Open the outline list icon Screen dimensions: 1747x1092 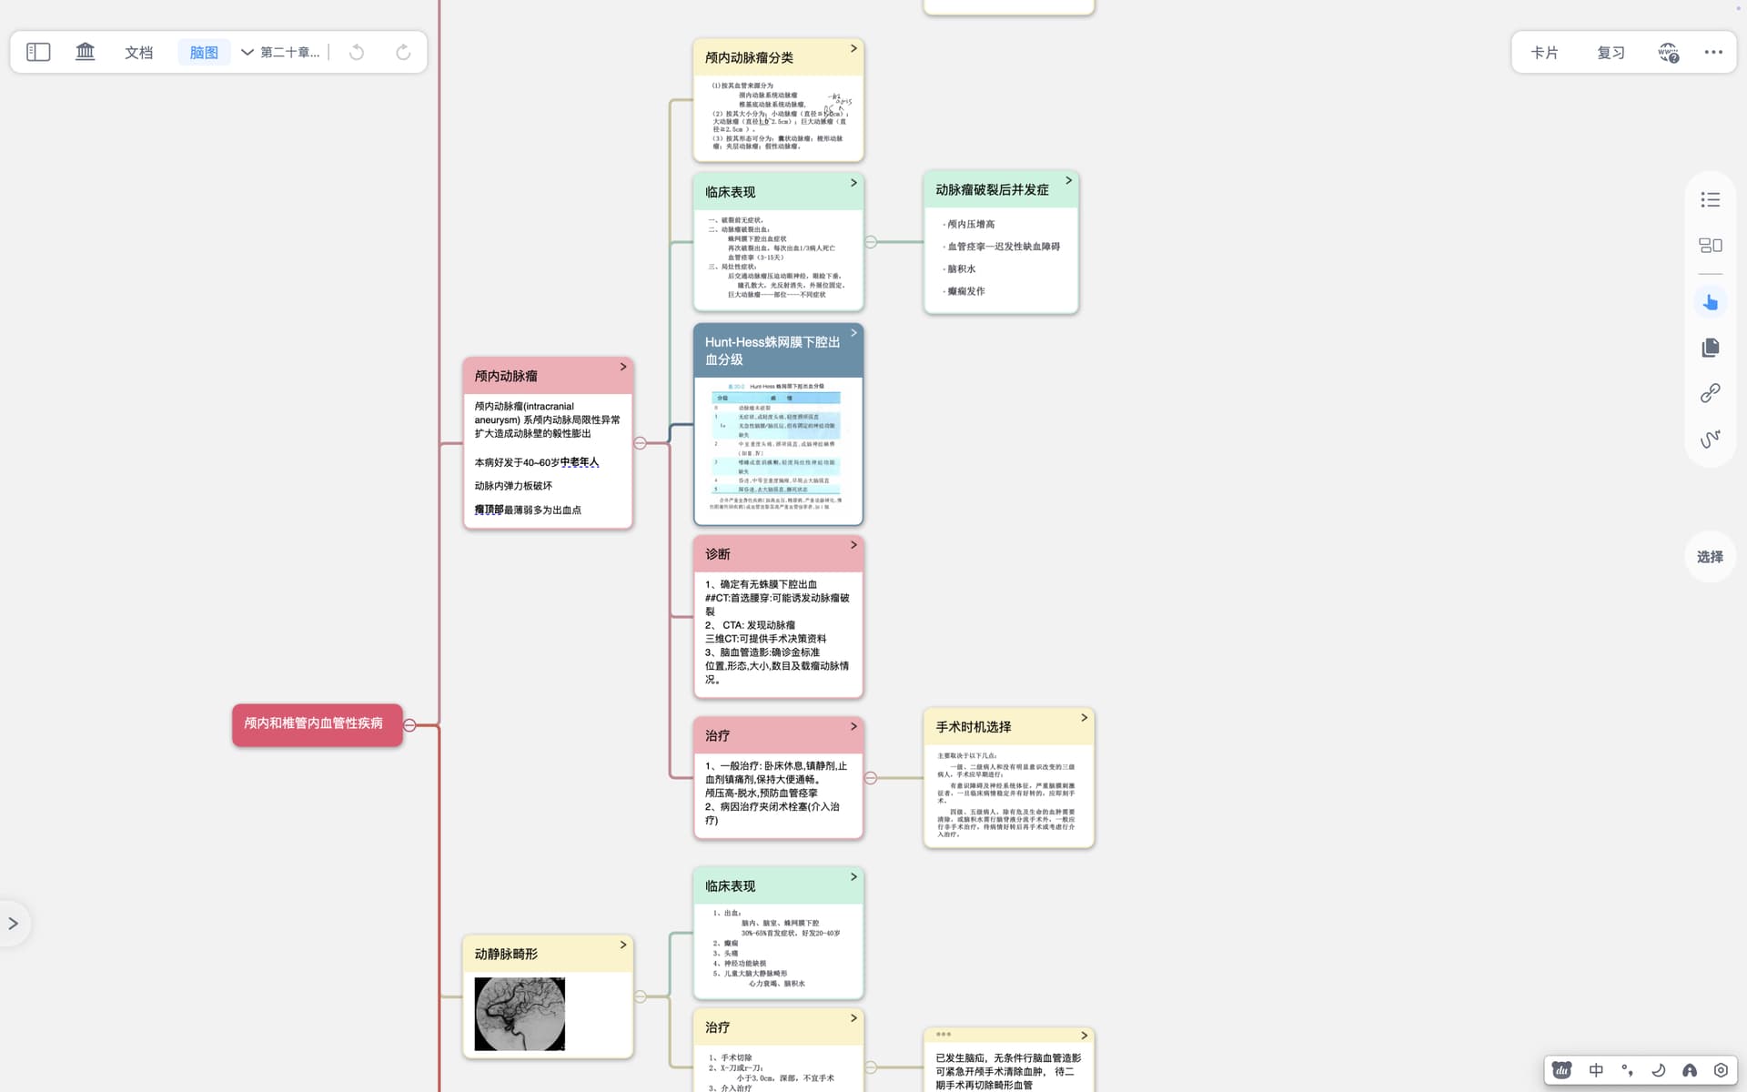[x=1710, y=199]
